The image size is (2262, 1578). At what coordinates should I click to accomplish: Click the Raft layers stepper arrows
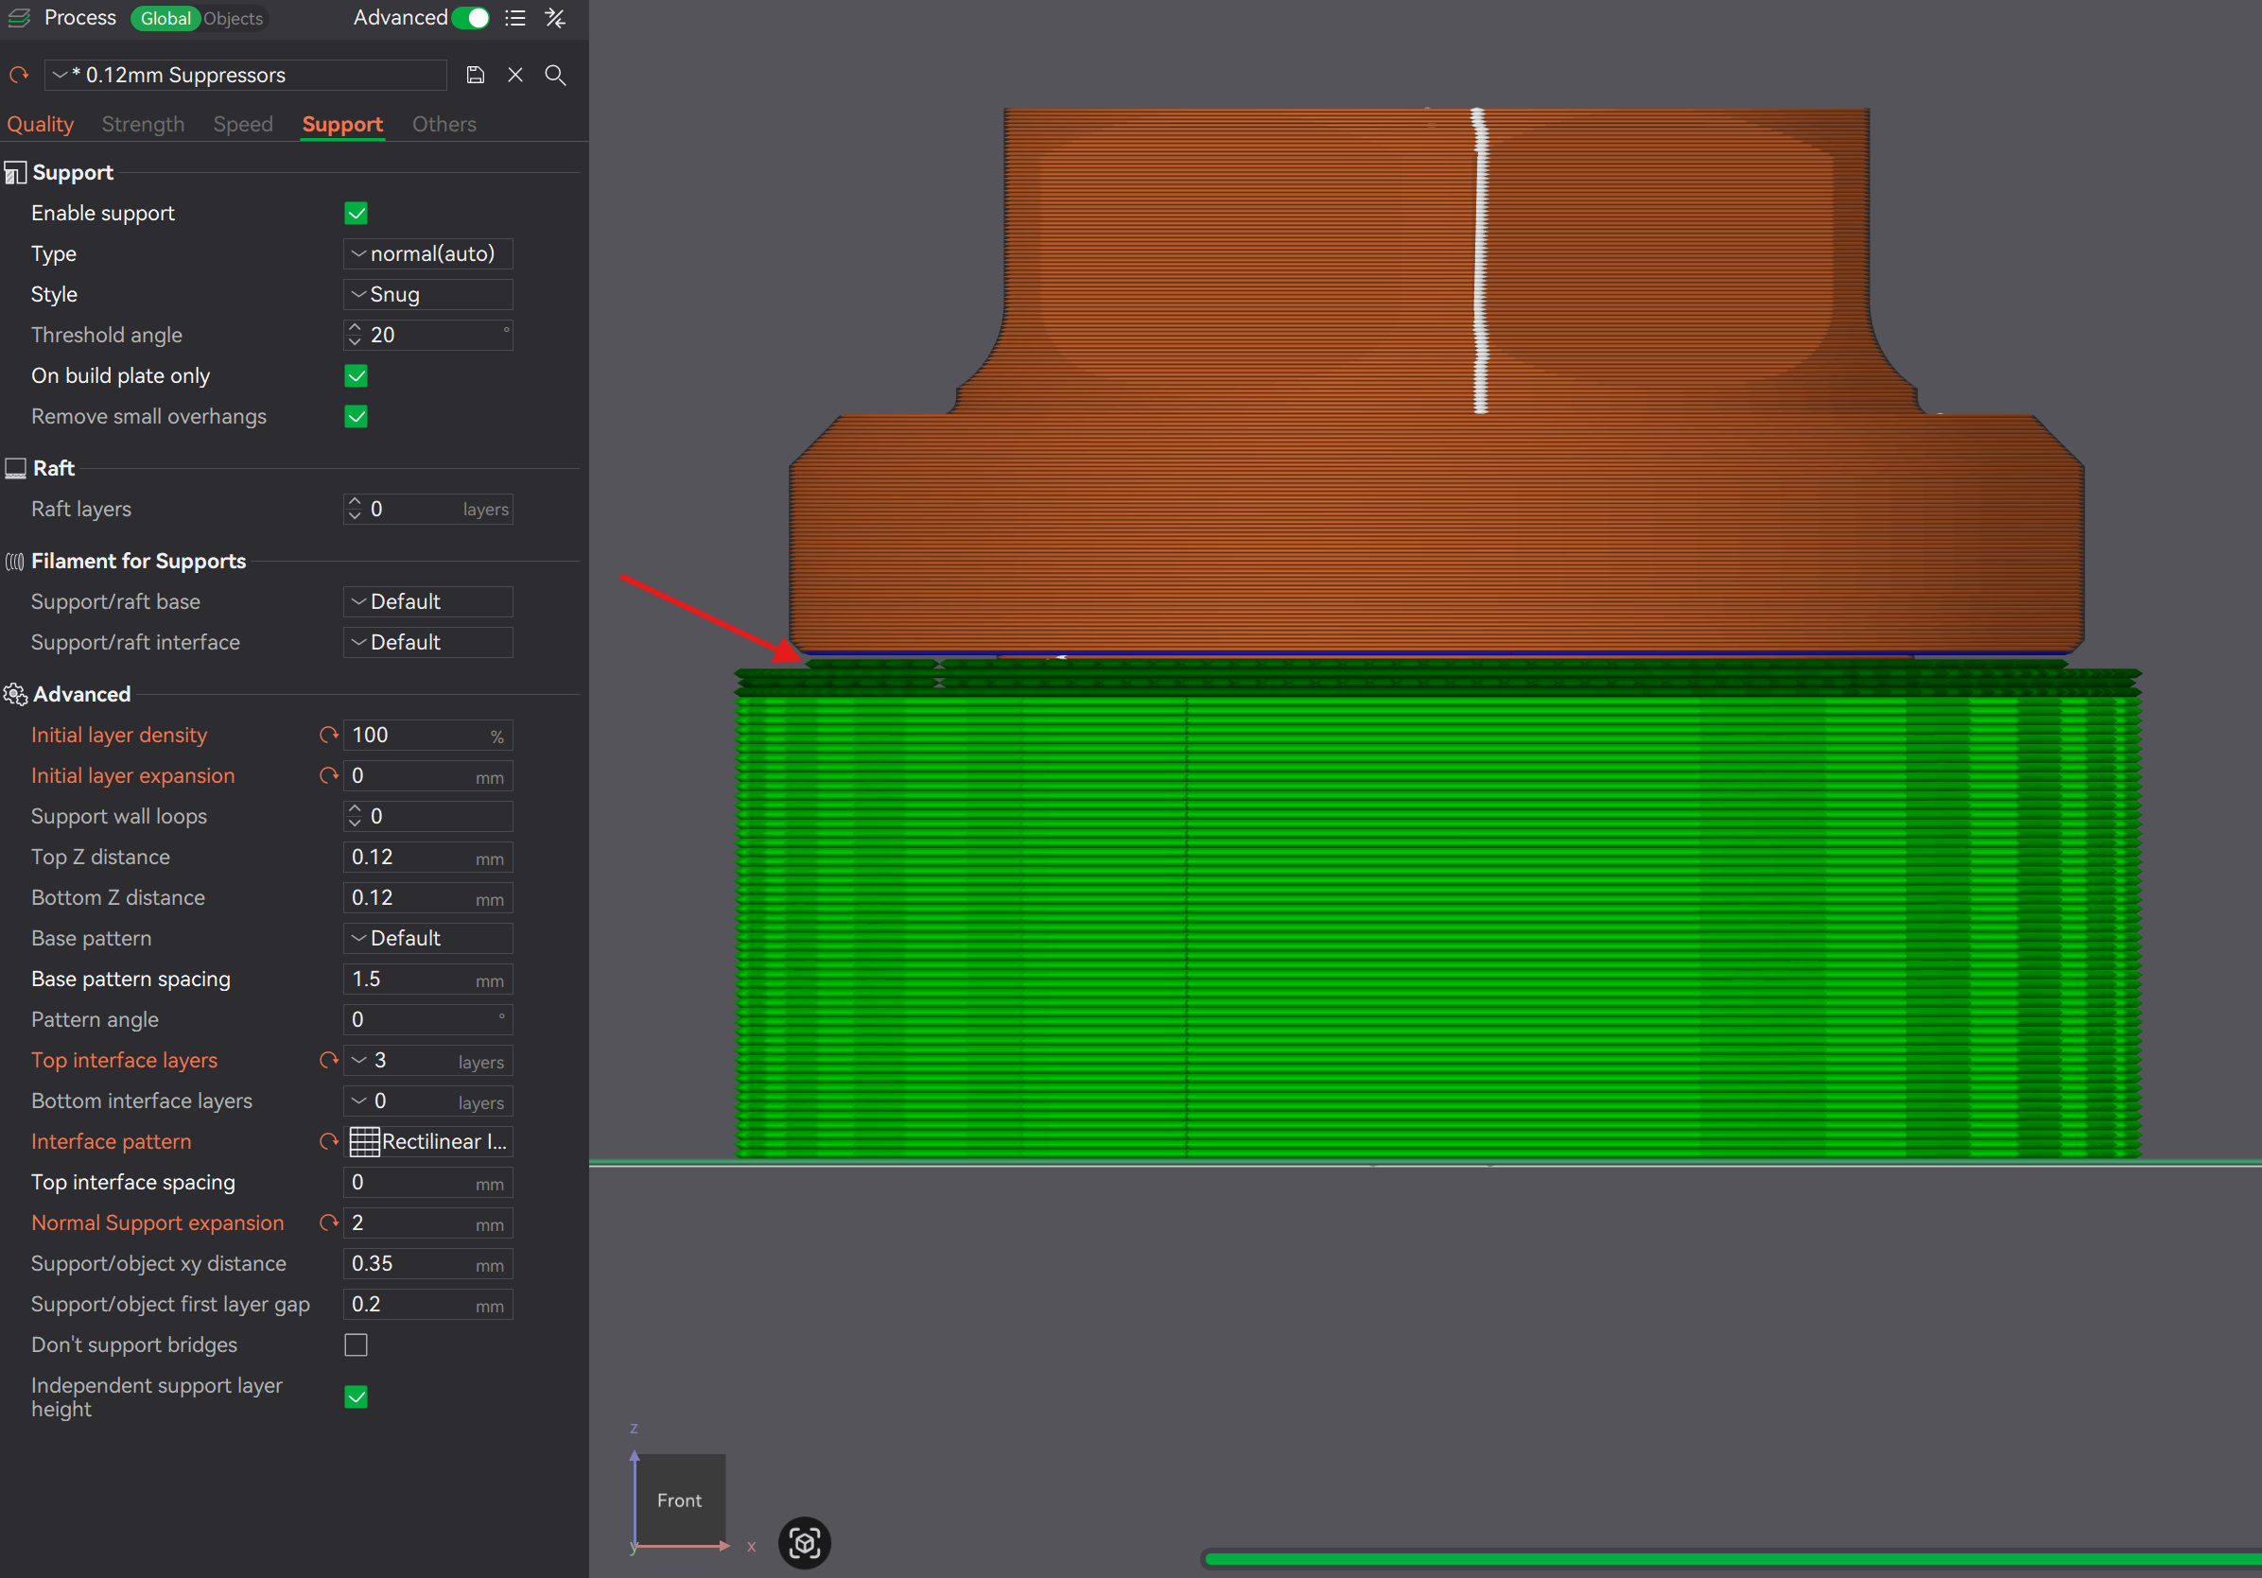[355, 510]
